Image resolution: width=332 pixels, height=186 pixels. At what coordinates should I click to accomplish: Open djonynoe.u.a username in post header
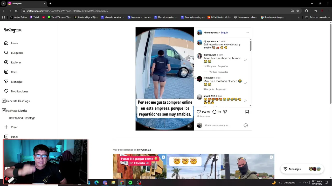tap(211, 33)
